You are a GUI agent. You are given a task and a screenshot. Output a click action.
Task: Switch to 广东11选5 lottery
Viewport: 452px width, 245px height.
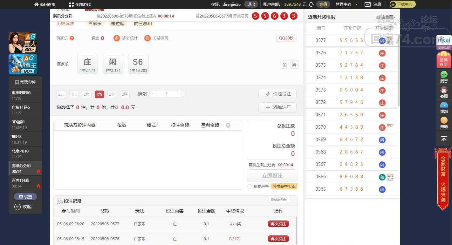[25, 110]
